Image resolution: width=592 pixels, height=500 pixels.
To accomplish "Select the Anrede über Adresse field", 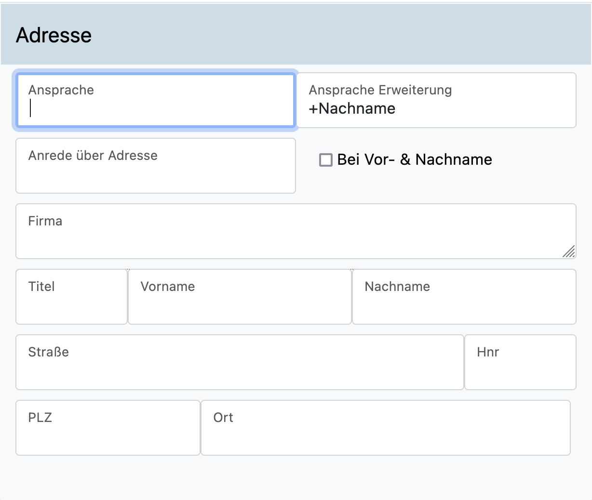I will coord(155,171).
